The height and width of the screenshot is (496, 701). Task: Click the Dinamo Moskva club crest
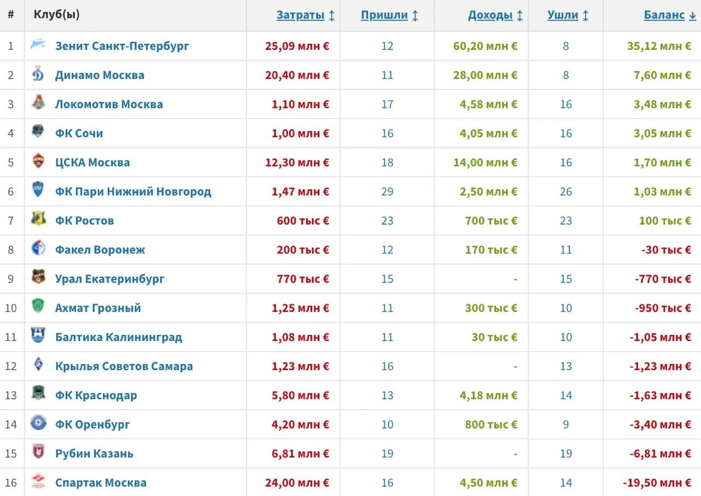(x=38, y=74)
